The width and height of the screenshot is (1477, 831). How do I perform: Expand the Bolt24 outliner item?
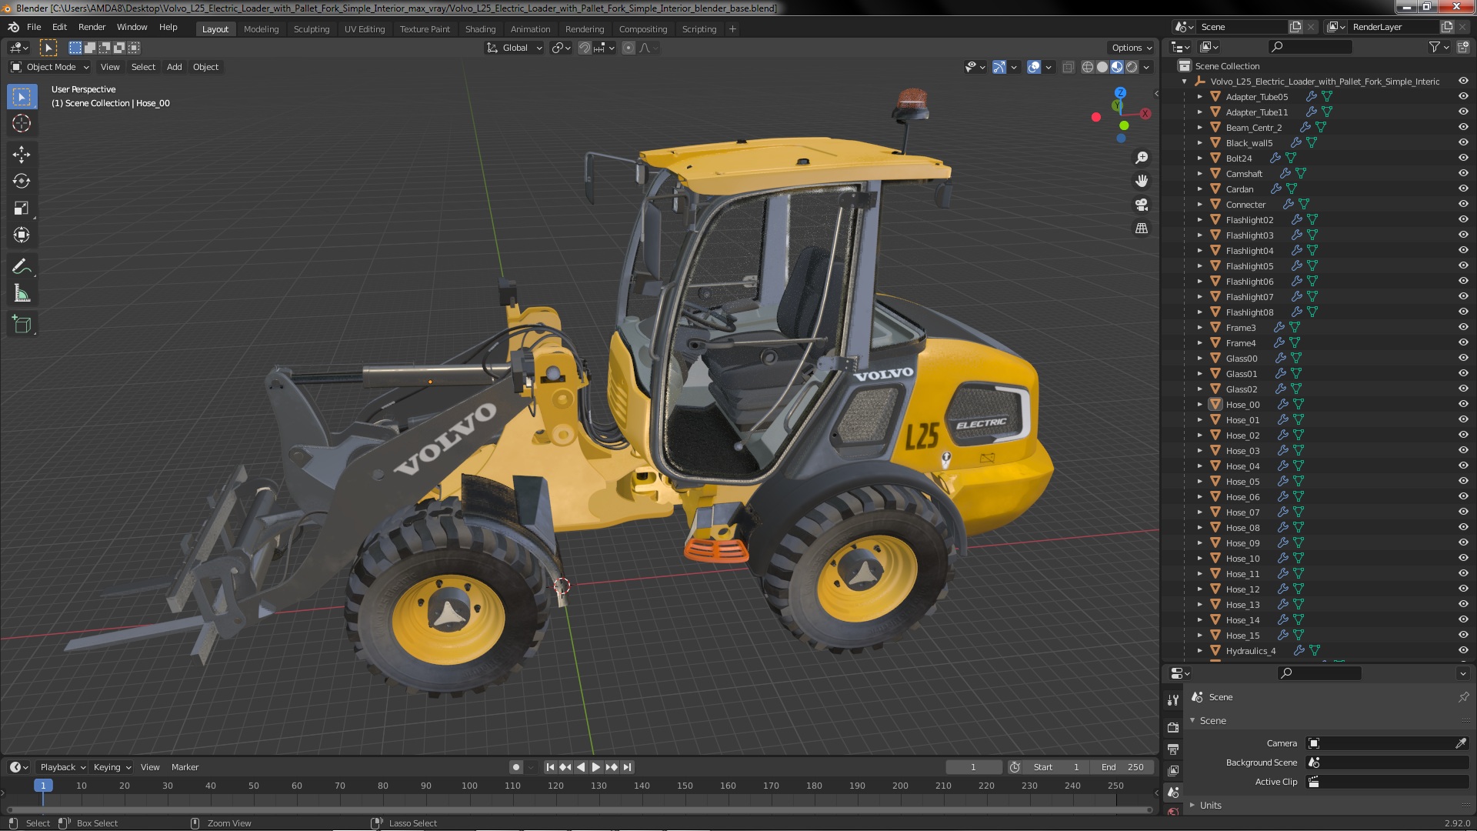tap(1199, 159)
